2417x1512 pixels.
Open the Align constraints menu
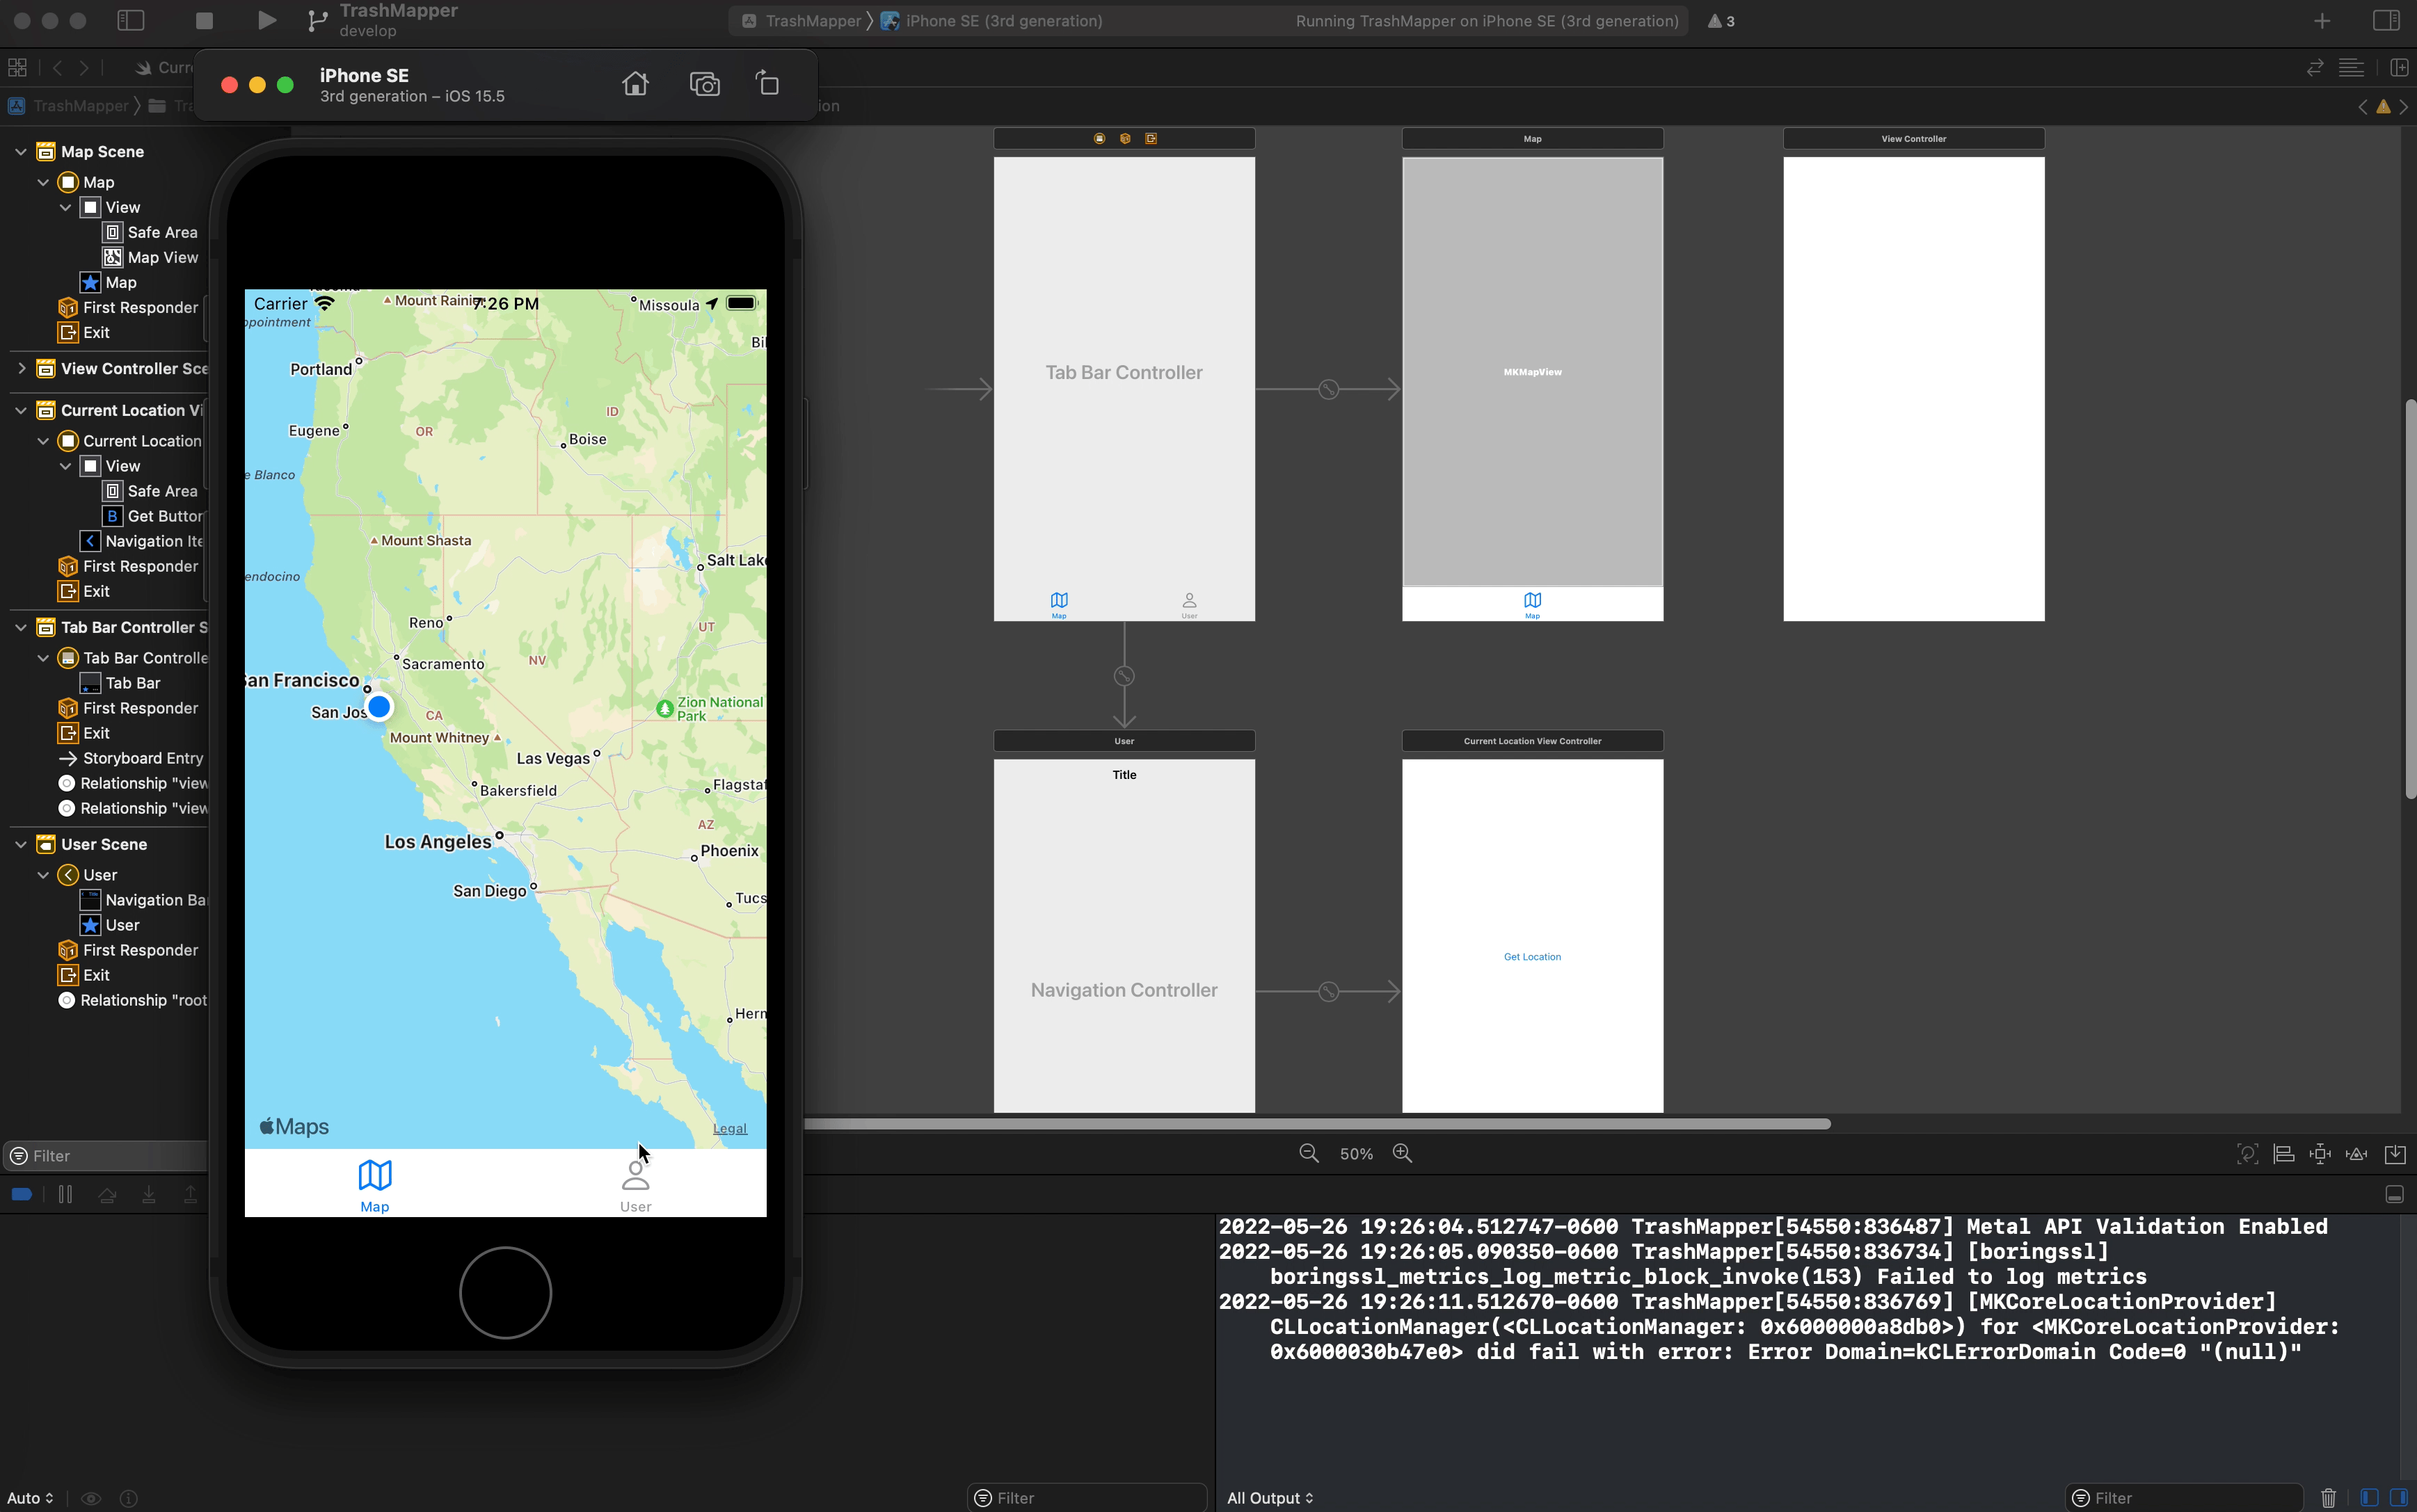[2284, 1154]
